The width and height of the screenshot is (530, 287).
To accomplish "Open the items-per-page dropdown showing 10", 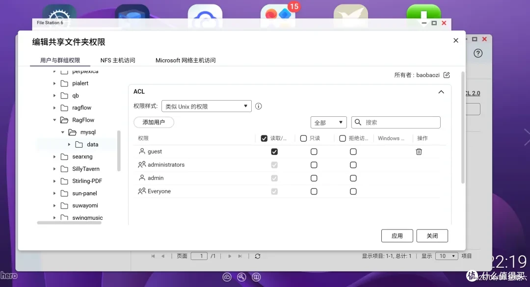I will pyautogui.click(x=447, y=256).
